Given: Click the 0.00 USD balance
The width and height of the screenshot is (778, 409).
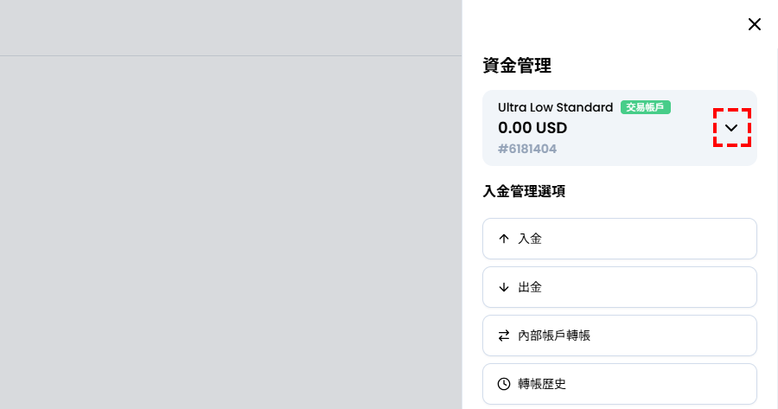Looking at the screenshot, I should 532,128.
